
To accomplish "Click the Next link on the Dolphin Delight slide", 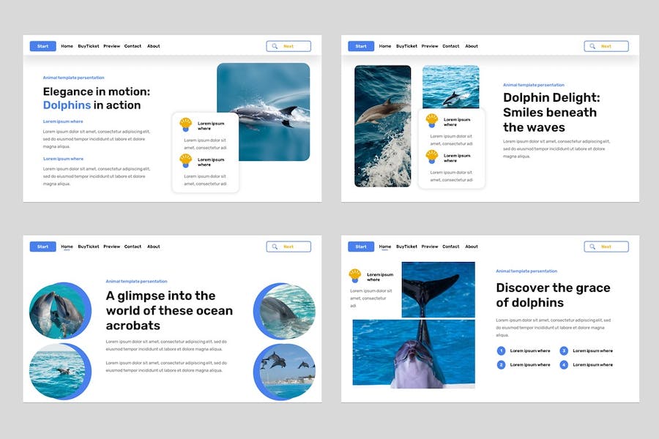I will pyautogui.click(x=606, y=46).
